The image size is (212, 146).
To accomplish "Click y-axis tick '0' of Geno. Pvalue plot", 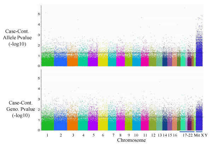I will click(x=39, y=130).
